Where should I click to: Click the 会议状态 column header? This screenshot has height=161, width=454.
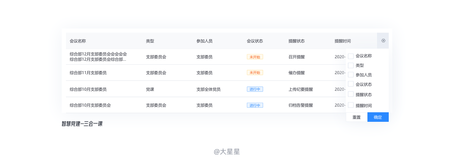[255, 41]
